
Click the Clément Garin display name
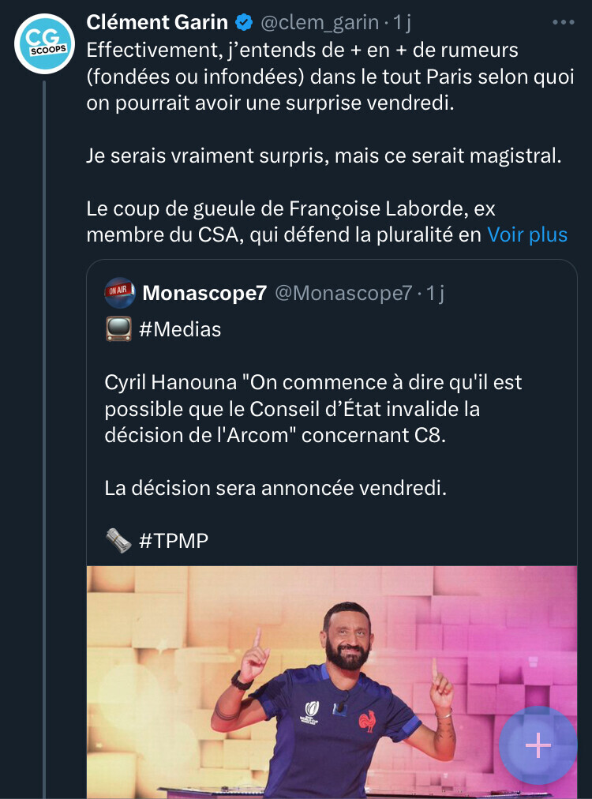click(156, 23)
